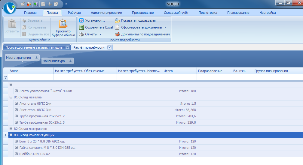Viewport: 303px width, 165px height.
Task: Click the Подразделение column header
Action: (x=214, y=71)
